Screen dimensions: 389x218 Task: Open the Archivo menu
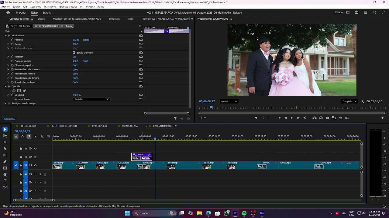[x=5, y=7]
